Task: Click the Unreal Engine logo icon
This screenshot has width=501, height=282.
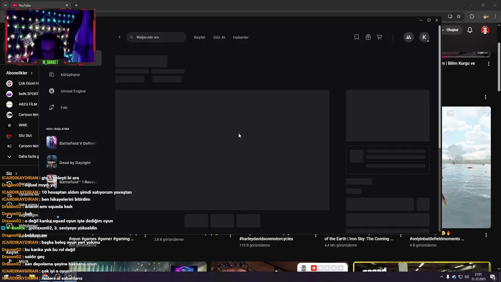Action: pos(52,91)
